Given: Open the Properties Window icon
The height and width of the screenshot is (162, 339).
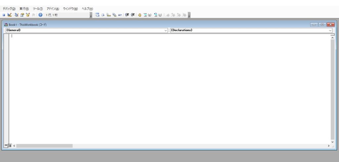Looking at the screenshot, I should point(22,15).
